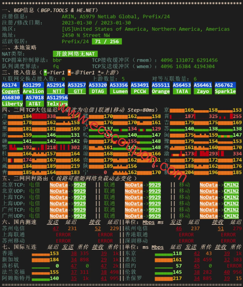243x287 pixels.
Task: Click wmem values 4096 16384 4194304
Action: click(x=188, y=67)
